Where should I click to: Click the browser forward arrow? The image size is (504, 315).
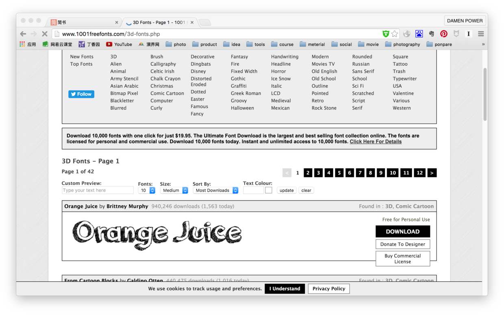[34, 34]
